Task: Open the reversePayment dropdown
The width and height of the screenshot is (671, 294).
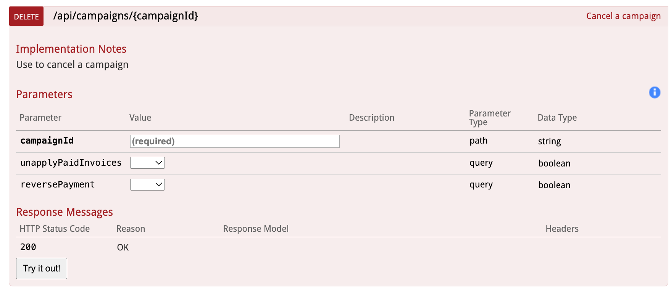Action: click(x=147, y=185)
